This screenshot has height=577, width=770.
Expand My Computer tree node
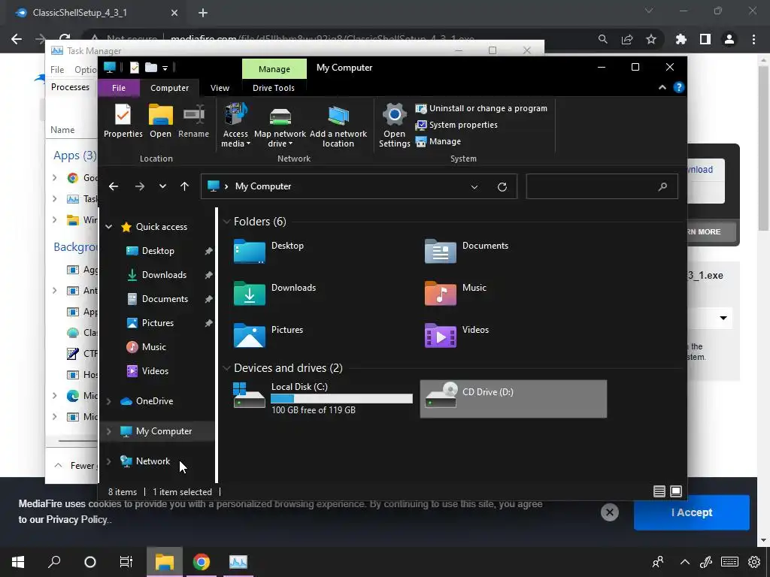click(108, 431)
